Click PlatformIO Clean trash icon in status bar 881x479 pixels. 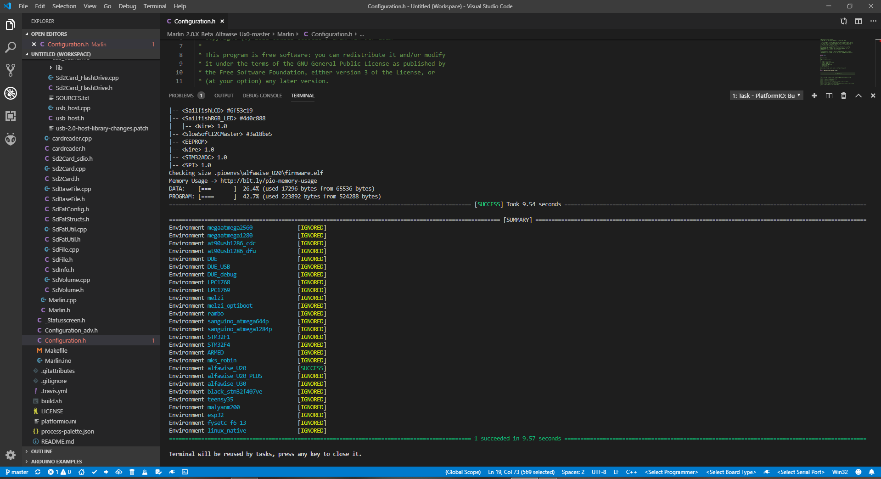pyautogui.click(x=132, y=472)
